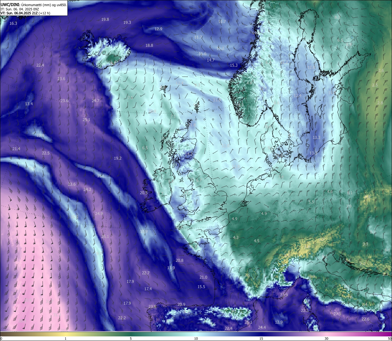Click the 2.8 value at right edge
The height and width of the screenshot is (341, 392).
(x=380, y=103)
